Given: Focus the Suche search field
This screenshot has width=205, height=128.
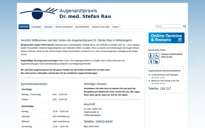Looking at the screenshot, I should click(169, 26).
